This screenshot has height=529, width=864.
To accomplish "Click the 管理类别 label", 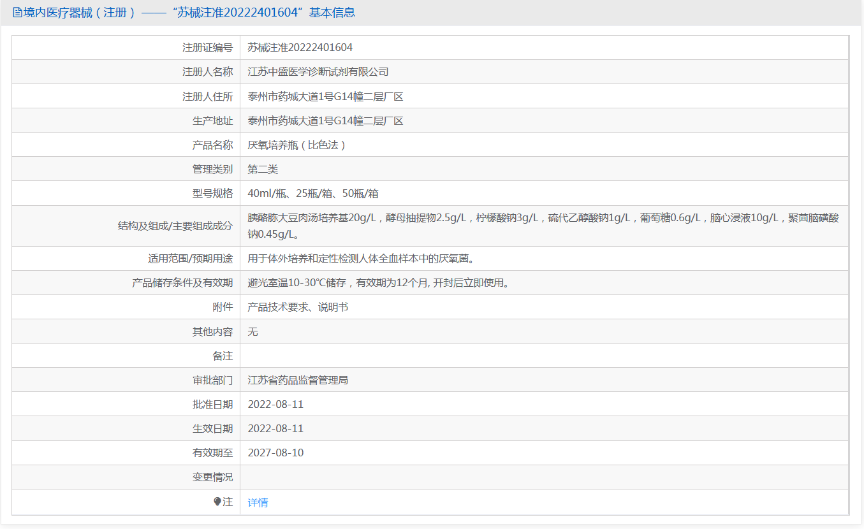I will click(x=213, y=169).
